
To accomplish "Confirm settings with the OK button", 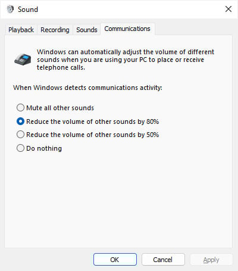I will tap(115, 260).
